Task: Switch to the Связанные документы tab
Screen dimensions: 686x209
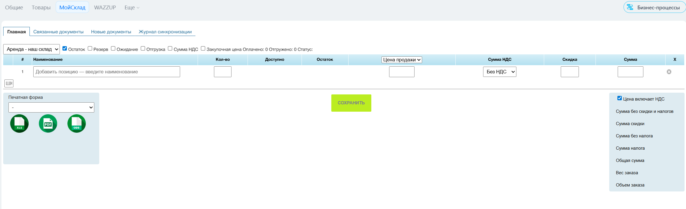Action: click(58, 32)
